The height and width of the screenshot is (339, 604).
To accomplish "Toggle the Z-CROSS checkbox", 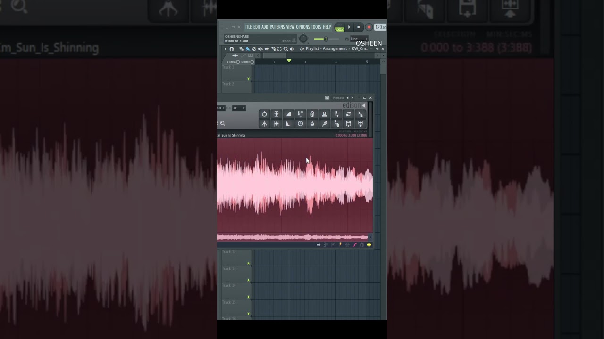I will [x=238, y=62].
